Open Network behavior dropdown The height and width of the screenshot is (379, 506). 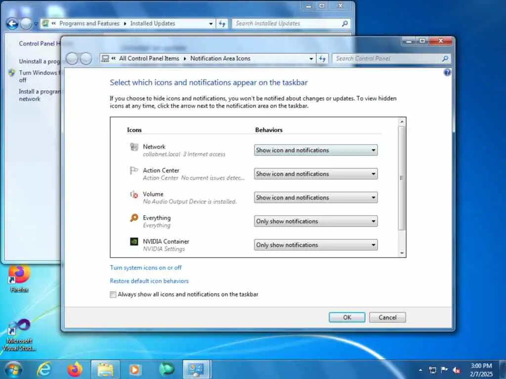[316, 150]
